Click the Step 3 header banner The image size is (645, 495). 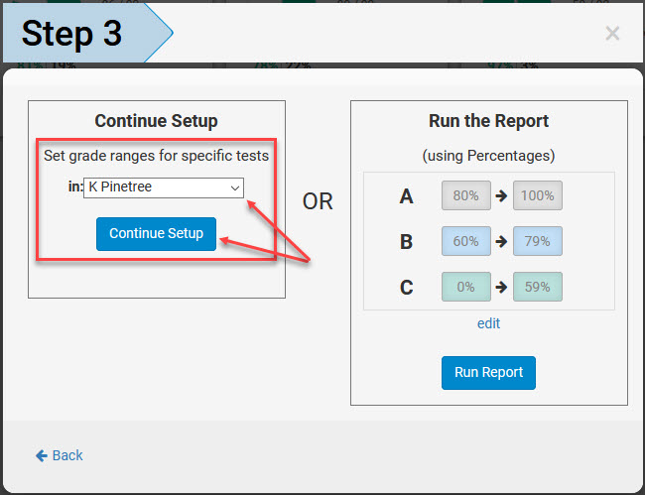[x=87, y=33]
